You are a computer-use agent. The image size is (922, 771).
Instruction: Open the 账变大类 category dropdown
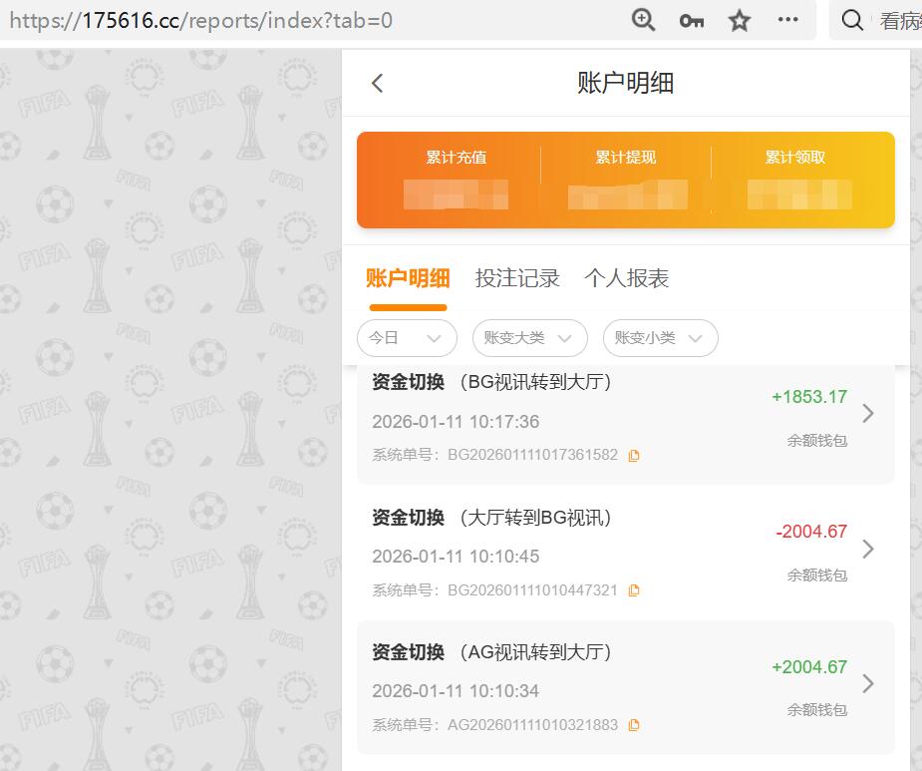tap(529, 338)
